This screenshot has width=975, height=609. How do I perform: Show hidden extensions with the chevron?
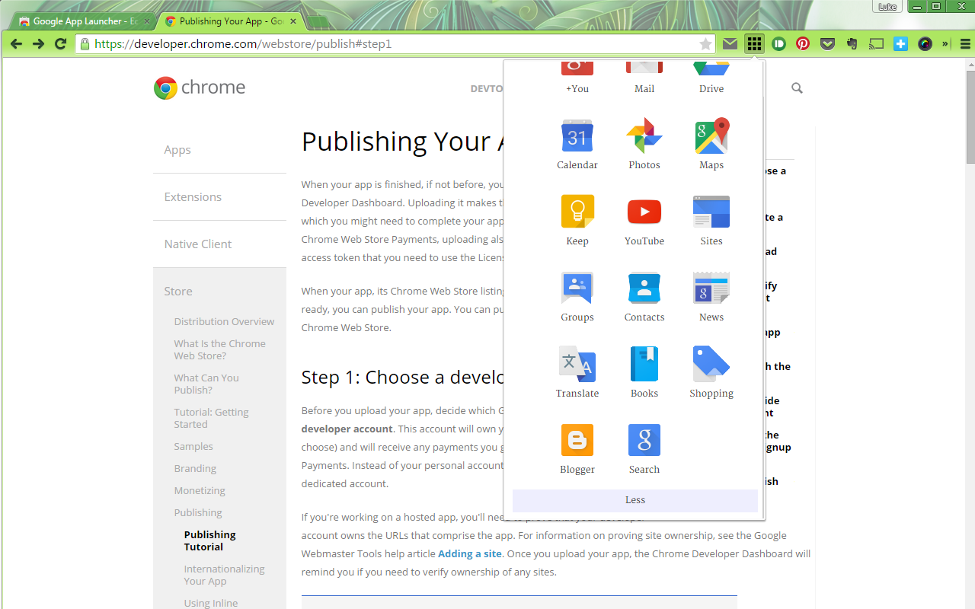coord(946,43)
